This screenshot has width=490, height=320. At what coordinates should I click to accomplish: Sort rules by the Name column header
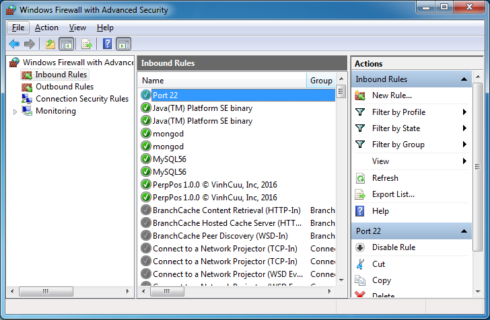[x=222, y=81]
